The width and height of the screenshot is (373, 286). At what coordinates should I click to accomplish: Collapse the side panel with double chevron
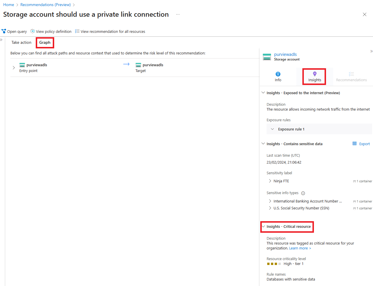(371, 51)
